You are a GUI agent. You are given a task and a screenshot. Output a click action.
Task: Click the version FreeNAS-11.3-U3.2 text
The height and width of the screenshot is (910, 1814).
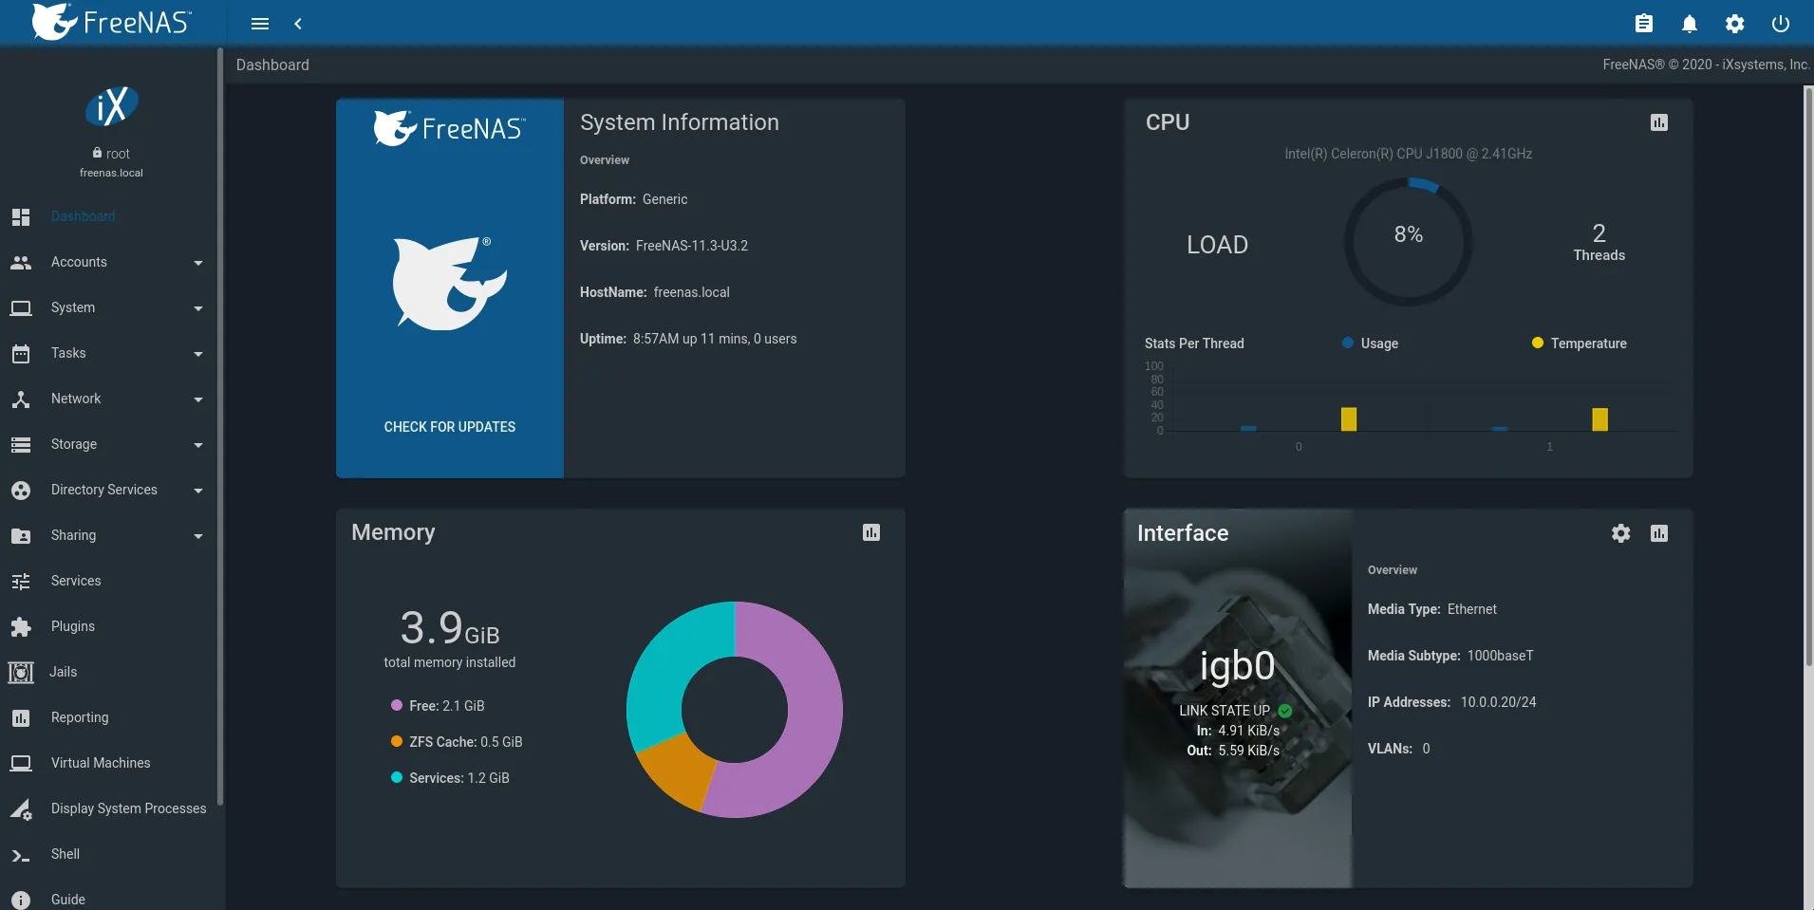692,246
